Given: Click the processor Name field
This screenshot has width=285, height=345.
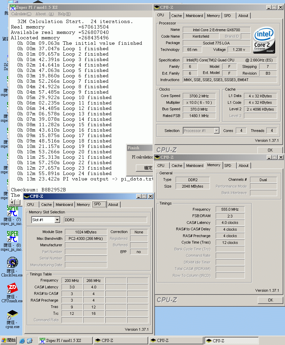Looking at the screenshot, I should point(216,30).
